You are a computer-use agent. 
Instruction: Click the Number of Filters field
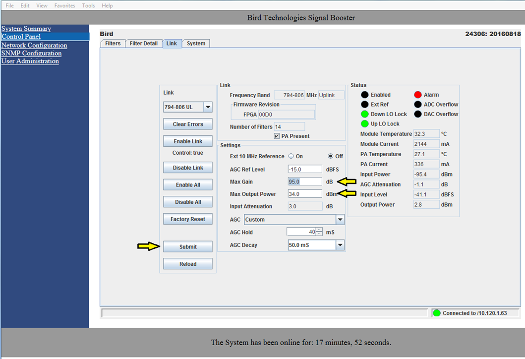click(x=290, y=127)
